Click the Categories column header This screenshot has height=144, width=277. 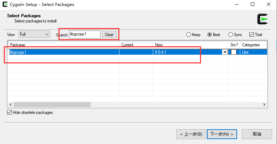pyautogui.click(x=254, y=45)
